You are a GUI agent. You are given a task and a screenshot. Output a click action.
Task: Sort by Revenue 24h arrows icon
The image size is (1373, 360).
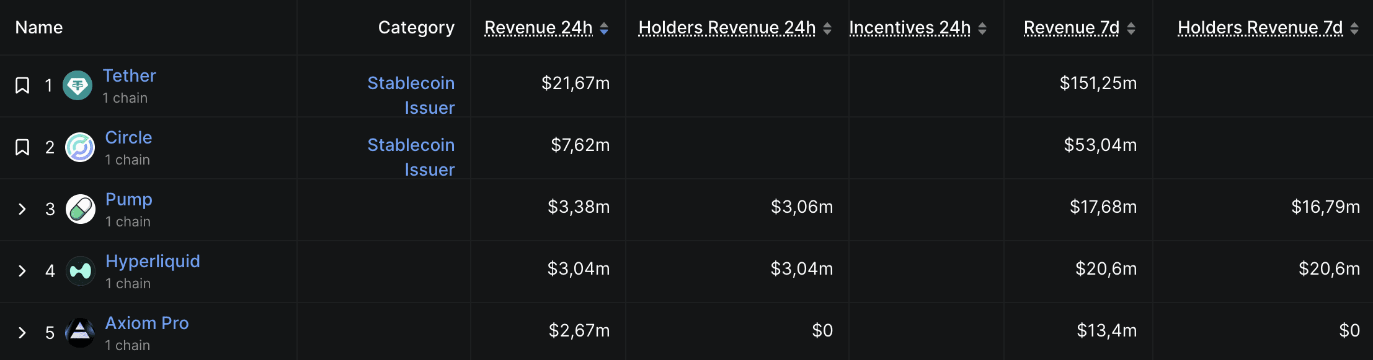pos(604,28)
